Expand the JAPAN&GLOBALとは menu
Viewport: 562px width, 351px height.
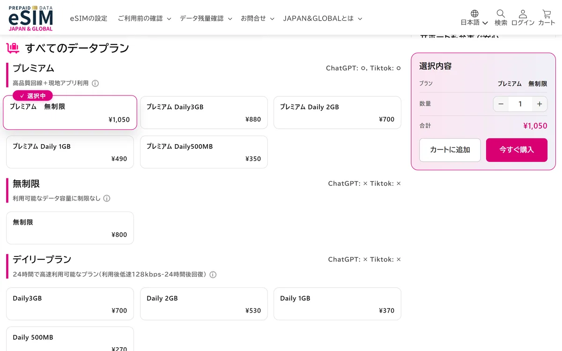323,19
